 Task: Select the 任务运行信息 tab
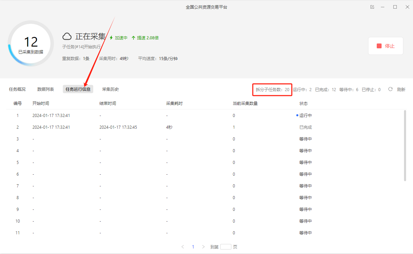pyautogui.click(x=78, y=89)
